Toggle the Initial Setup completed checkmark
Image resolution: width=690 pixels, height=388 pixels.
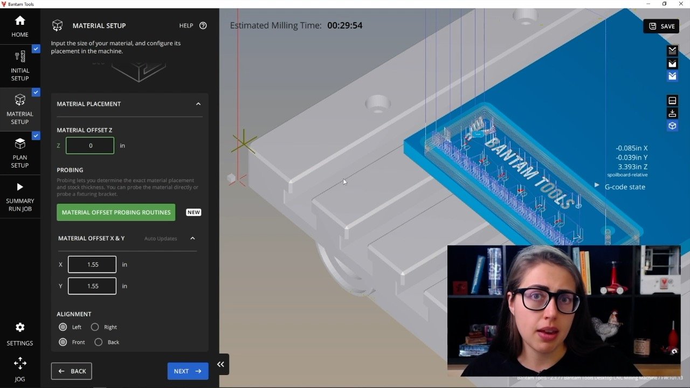pos(36,48)
